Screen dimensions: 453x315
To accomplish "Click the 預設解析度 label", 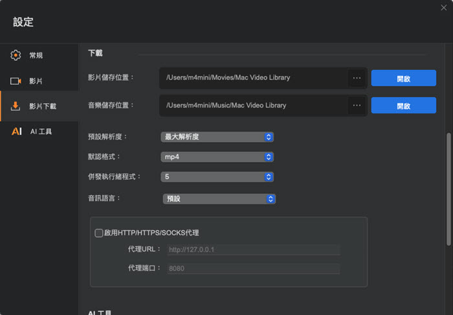I will click(x=108, y=137).
